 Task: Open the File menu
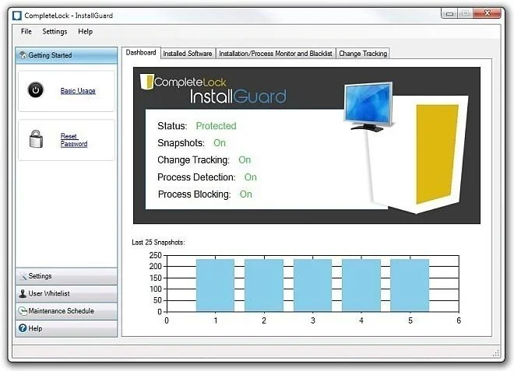pos(26,31)
